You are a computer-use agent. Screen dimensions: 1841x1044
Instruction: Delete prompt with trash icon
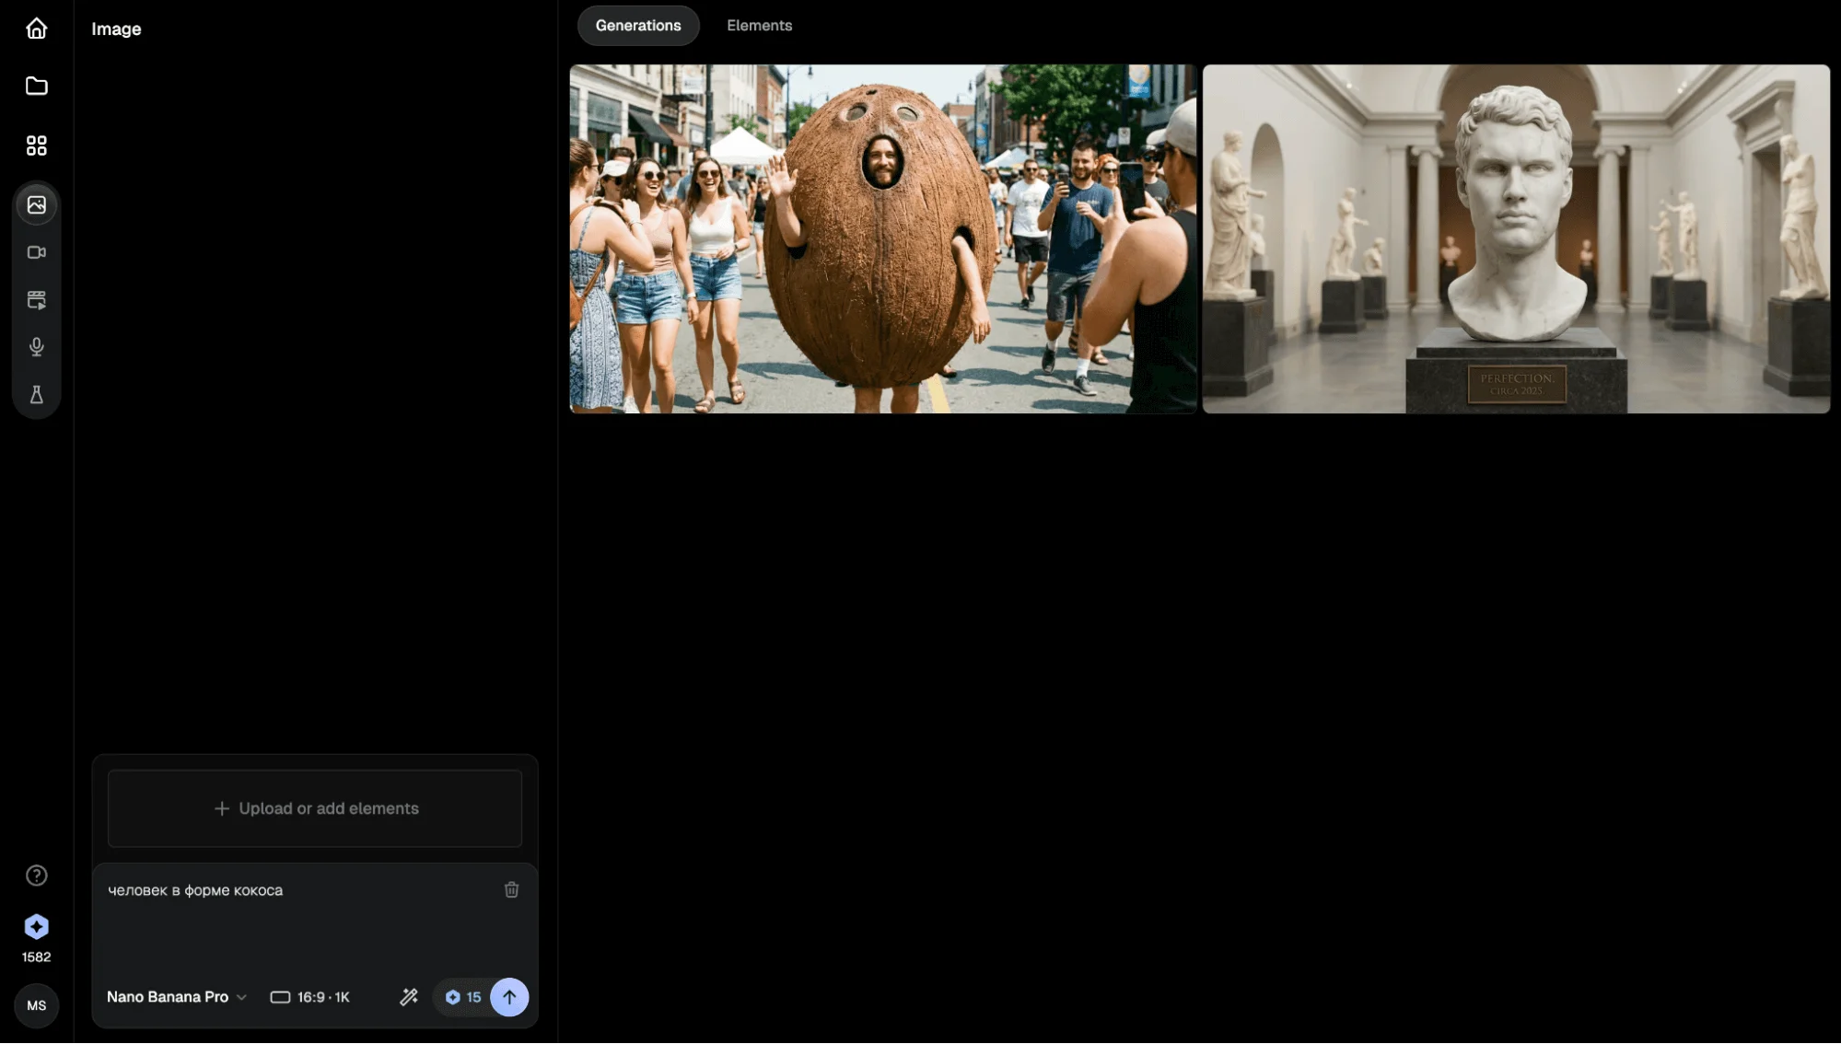pos(511,890)
